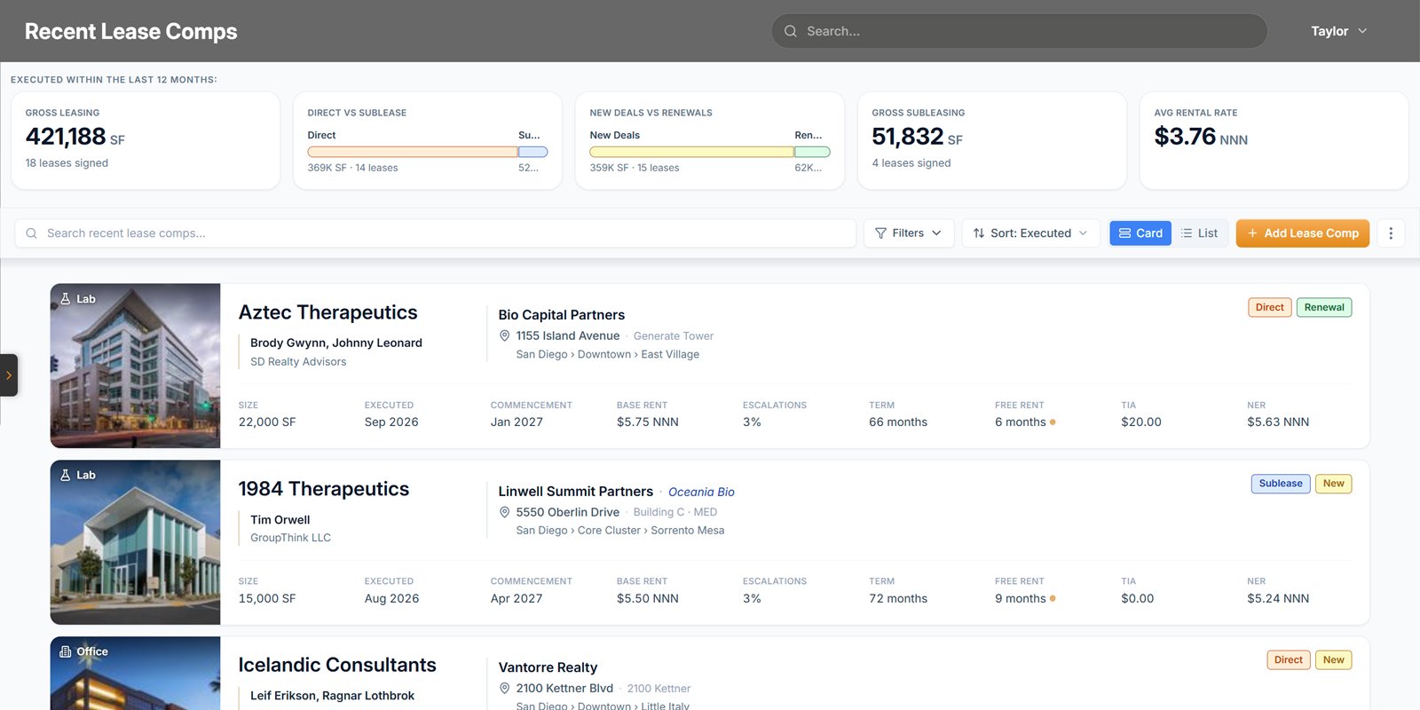The width and height of the screenshot is (1420, 710).
Task: Click the Renewal tag on Aztec Therapeutics card
Action: pyautogui.click(x=1324, y=308)
